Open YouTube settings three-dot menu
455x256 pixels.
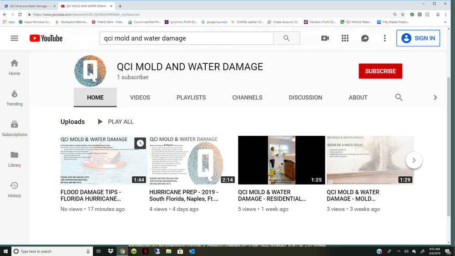[x=385, y=38]
